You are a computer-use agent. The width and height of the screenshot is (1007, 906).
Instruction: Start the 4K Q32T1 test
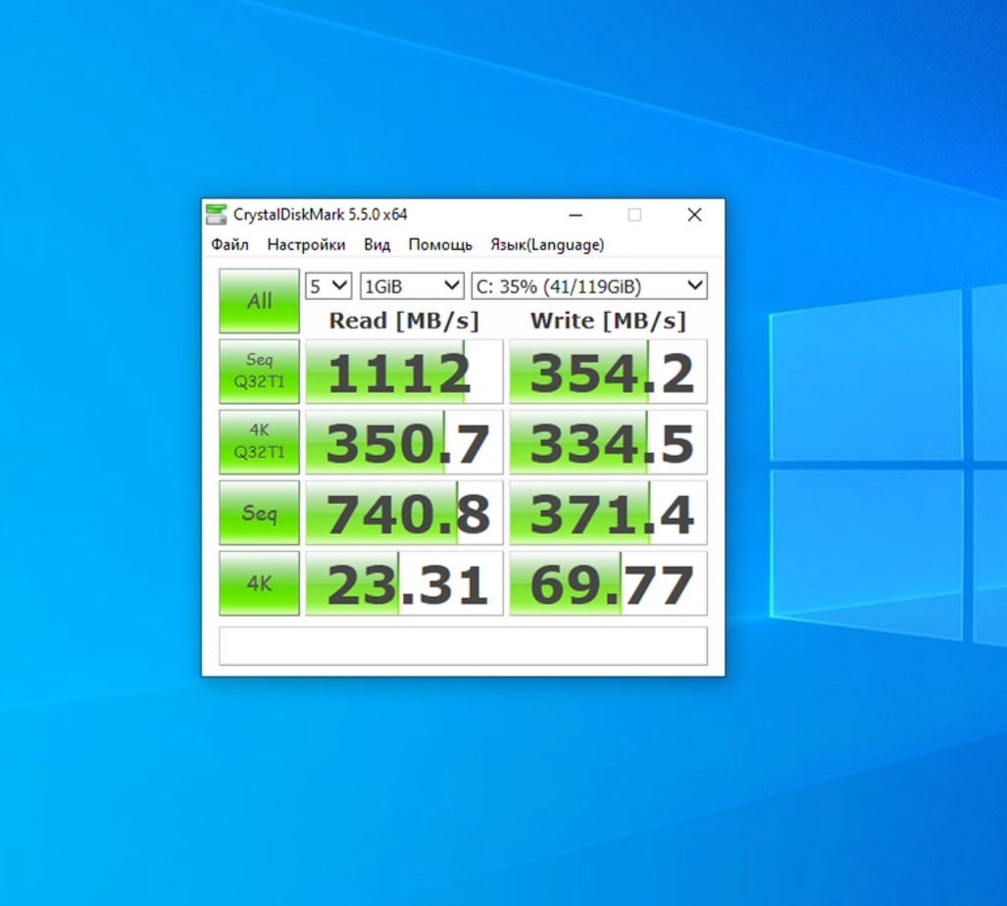(260, 442)
